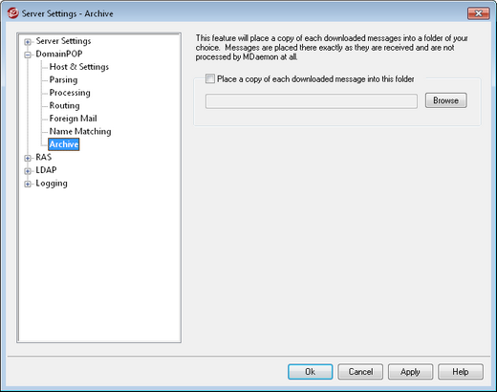
Task: Click the MDaemon app icon in title bar
Action: pyautogui.click(x=12, y=13)
